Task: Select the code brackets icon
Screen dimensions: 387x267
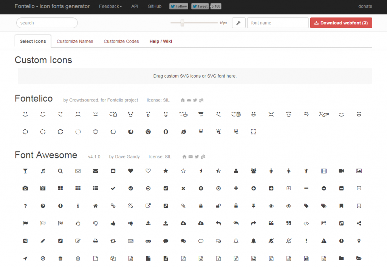Action: coord(306,223)
